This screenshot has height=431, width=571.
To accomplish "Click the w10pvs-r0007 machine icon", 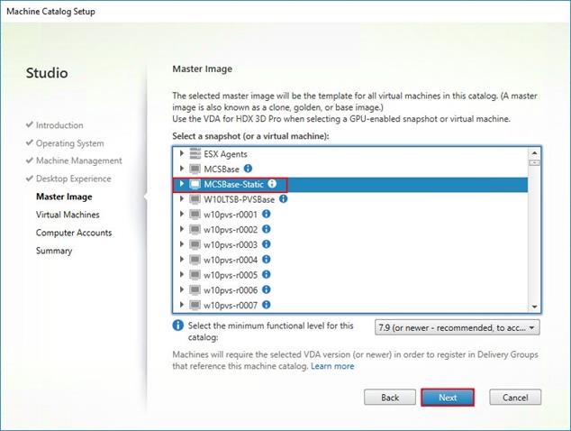I will [x=195, y=305].
